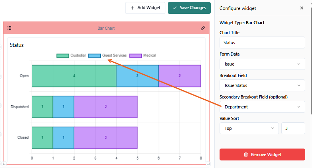The image size is (312, 168).
Task: Open the Secondary Breakout Field dropdown
Action: point(262,107)
